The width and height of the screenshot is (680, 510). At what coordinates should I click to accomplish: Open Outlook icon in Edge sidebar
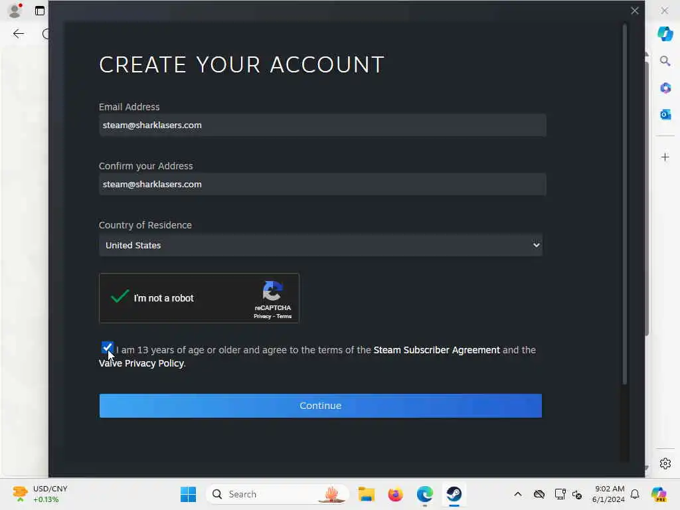point(665,114)
